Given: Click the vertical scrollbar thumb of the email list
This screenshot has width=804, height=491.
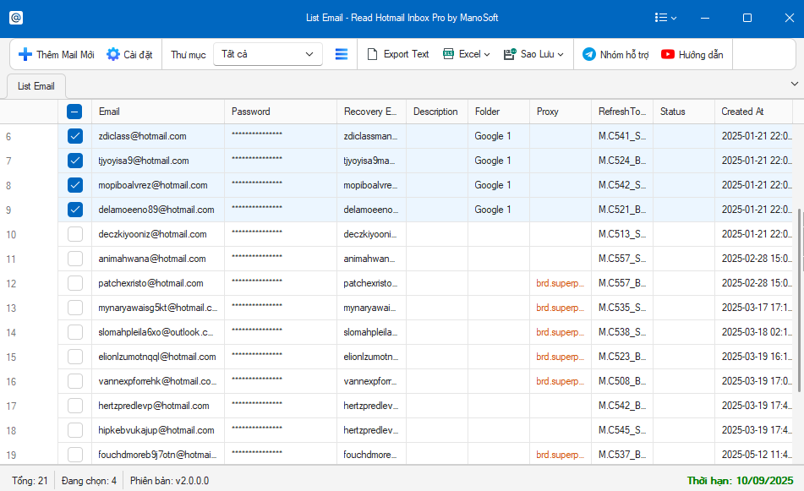Looking at the screenshot, I should (x=800, y=300).
